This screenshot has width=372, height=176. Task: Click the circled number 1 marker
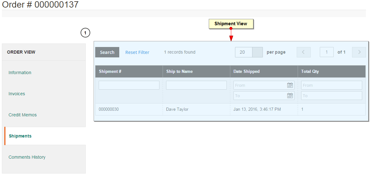pos(85,33)
